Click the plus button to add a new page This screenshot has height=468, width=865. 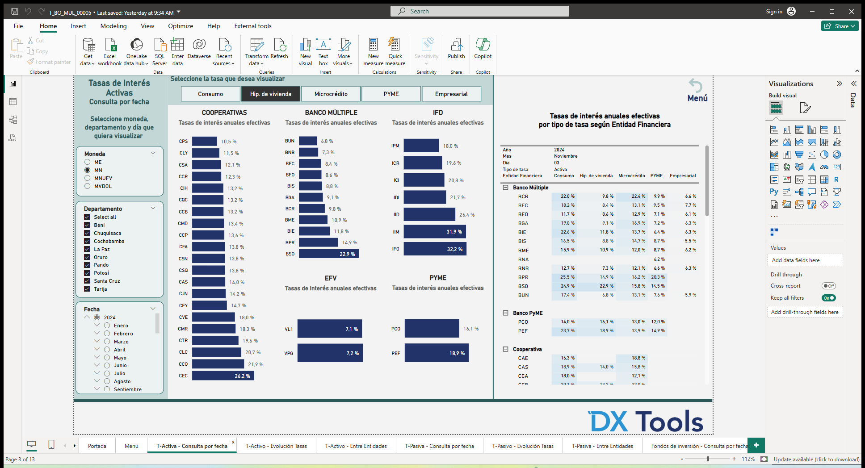click(756, 445)
